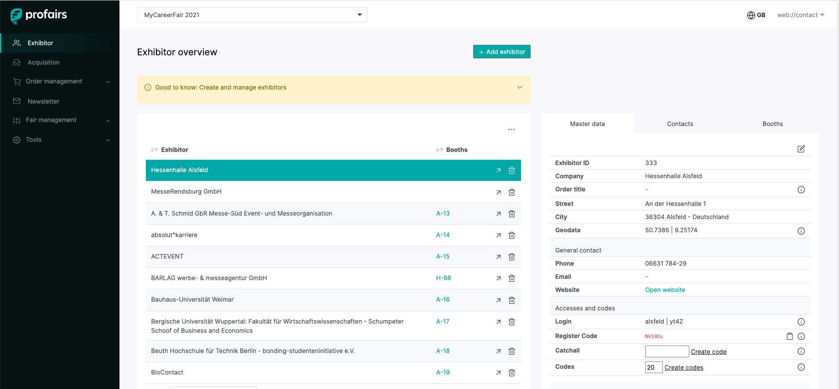Open Bergische Universität Wuppertal arrow icon
839x389 pixels.
click(x=499, y=322)
